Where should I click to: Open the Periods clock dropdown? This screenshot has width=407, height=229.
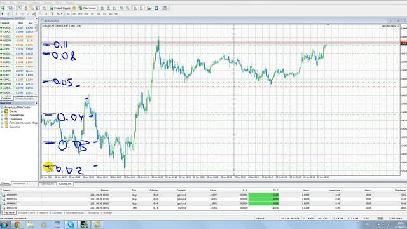point(157,8)
